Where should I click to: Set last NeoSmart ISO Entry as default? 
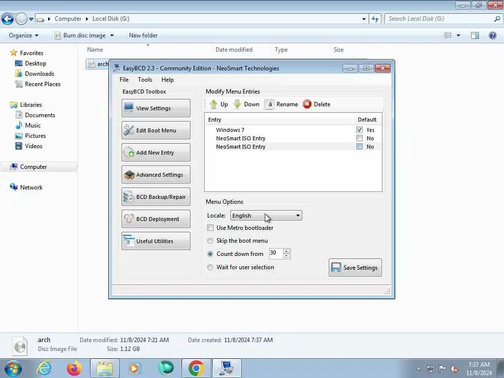tap(359, 147)
